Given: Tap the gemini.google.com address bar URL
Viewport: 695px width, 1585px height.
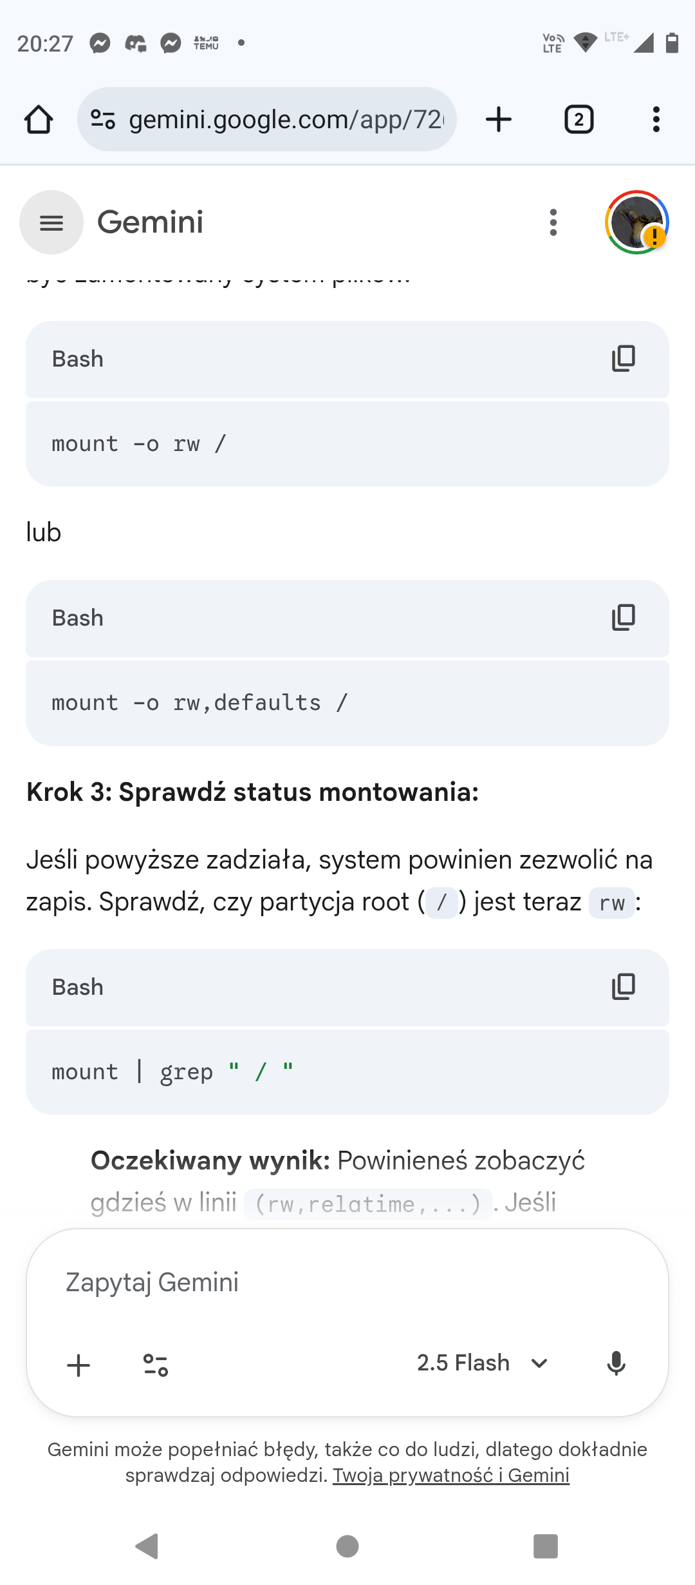Looking at the screenshot, I should click(x=286, y=119).
